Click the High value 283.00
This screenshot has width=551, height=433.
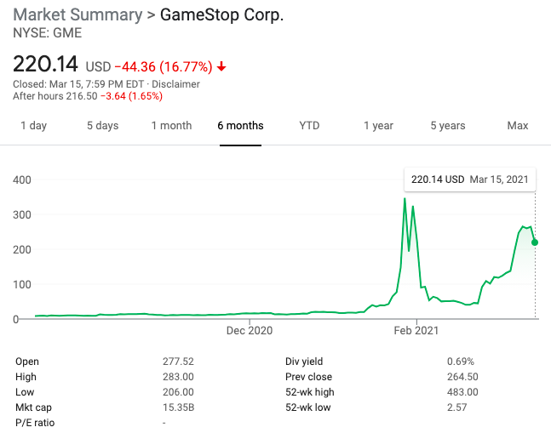[x=178, y=377]
